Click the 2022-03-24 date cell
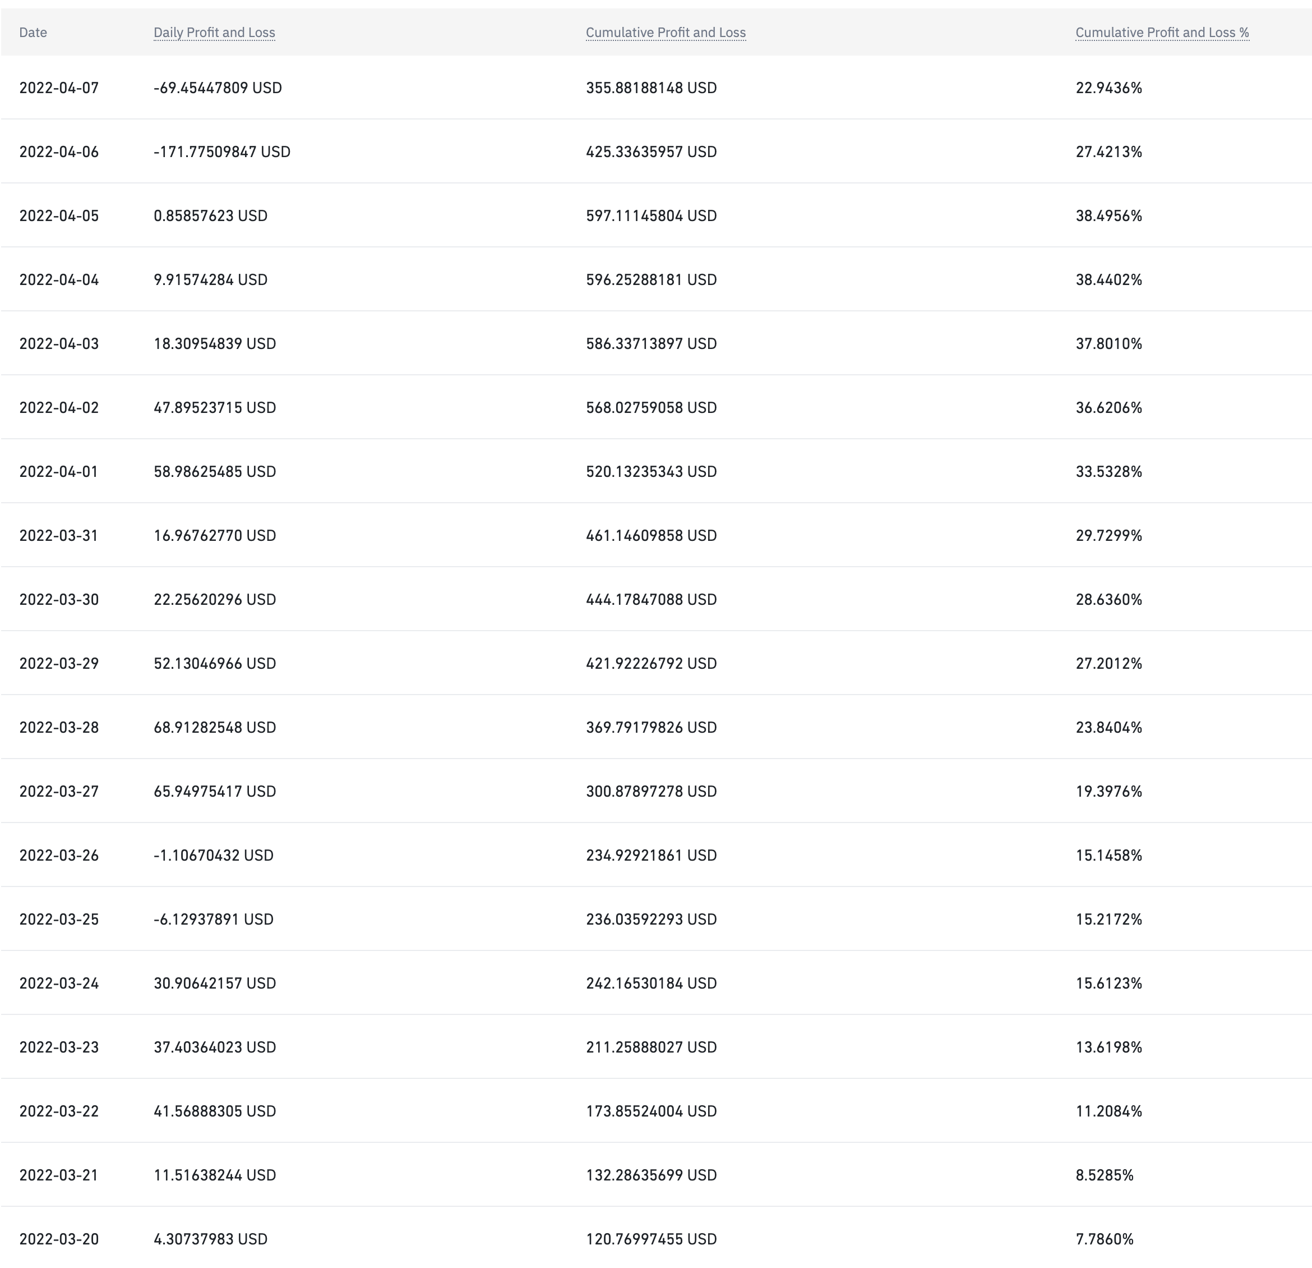The image size is (1312, 1268). pyautogui.click(x=59, y=984)
